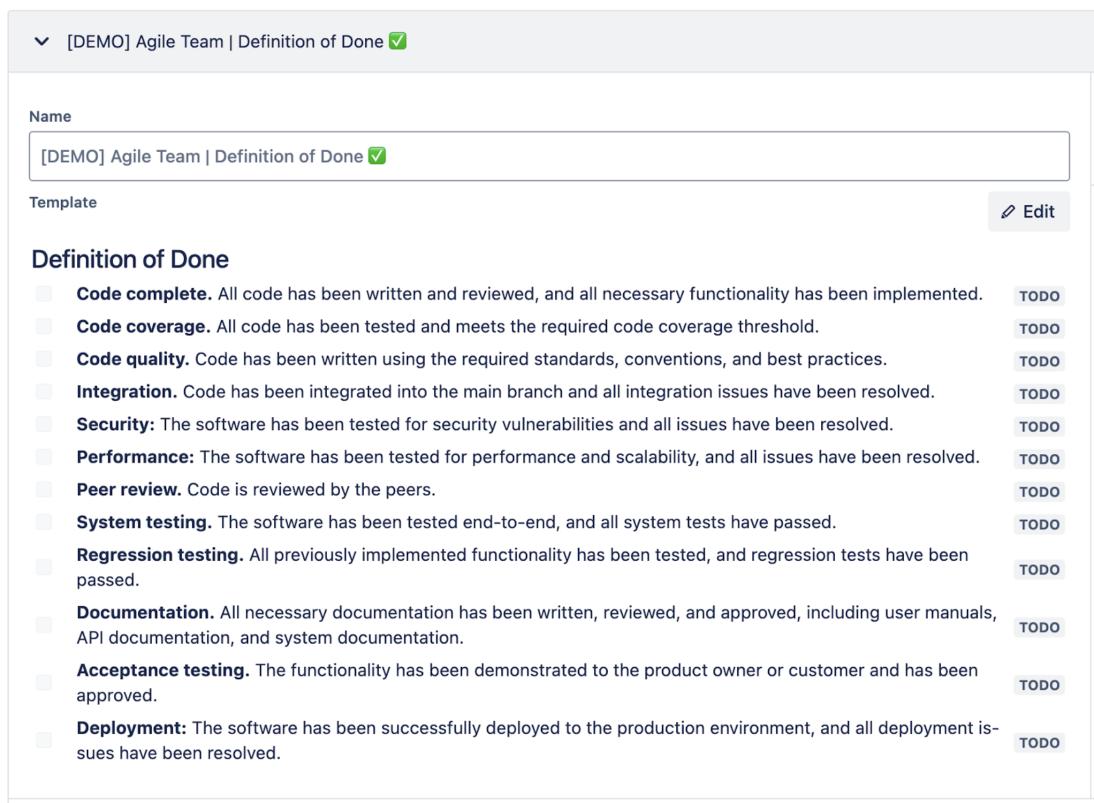Click the Edit template button
Screen dimensions: 1094x803
(x=1028, y=211)
